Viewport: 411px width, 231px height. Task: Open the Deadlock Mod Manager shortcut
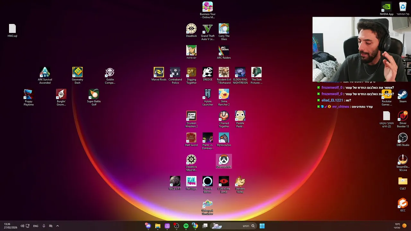191,163
